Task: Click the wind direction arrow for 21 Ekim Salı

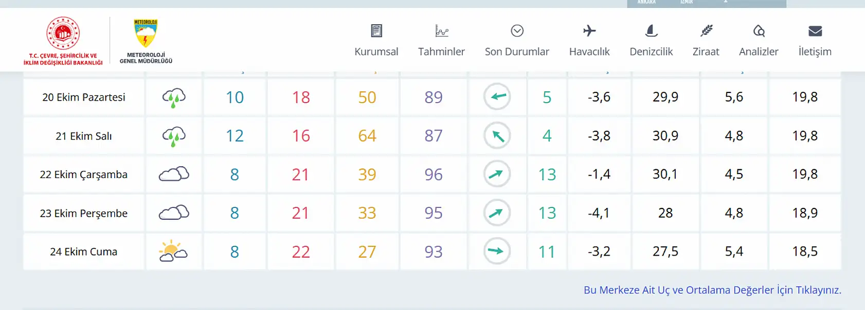Action: pos(497,135)
